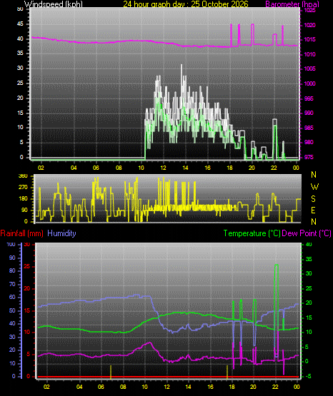Click the Temperature (°C) legend label

click(252, 233)
